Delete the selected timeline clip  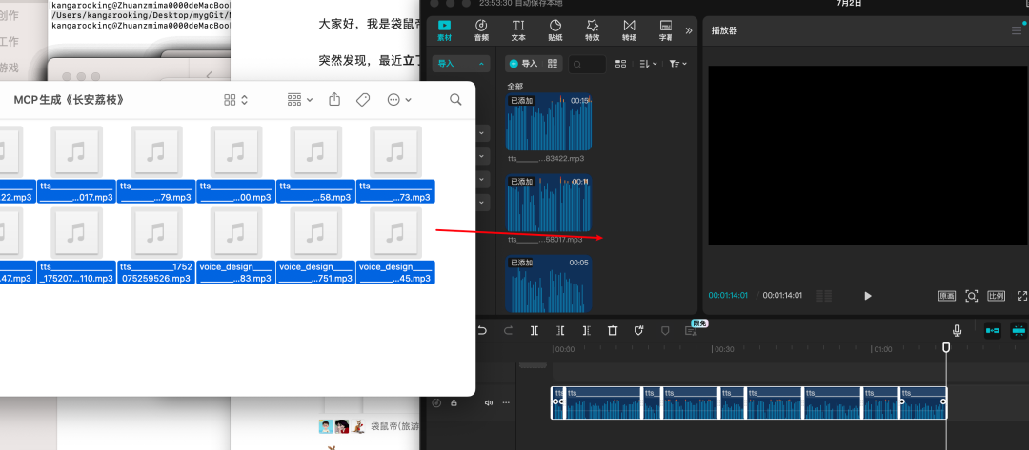[x=613, y=331]
